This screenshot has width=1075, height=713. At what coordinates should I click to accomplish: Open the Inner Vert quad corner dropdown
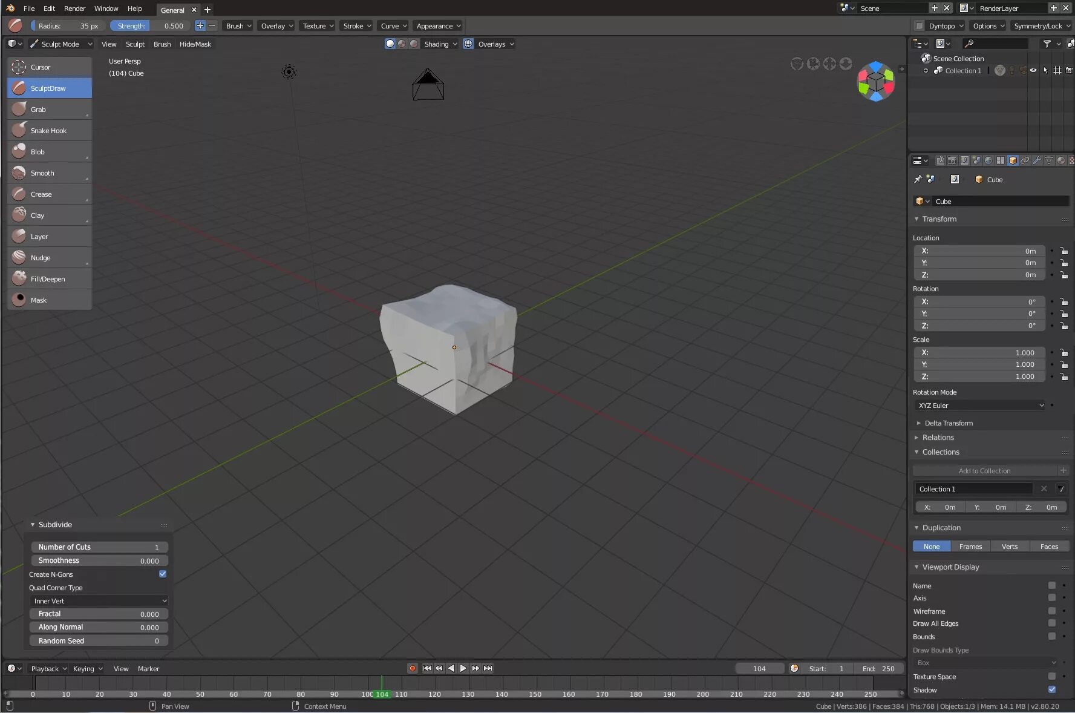coord(99,601)
